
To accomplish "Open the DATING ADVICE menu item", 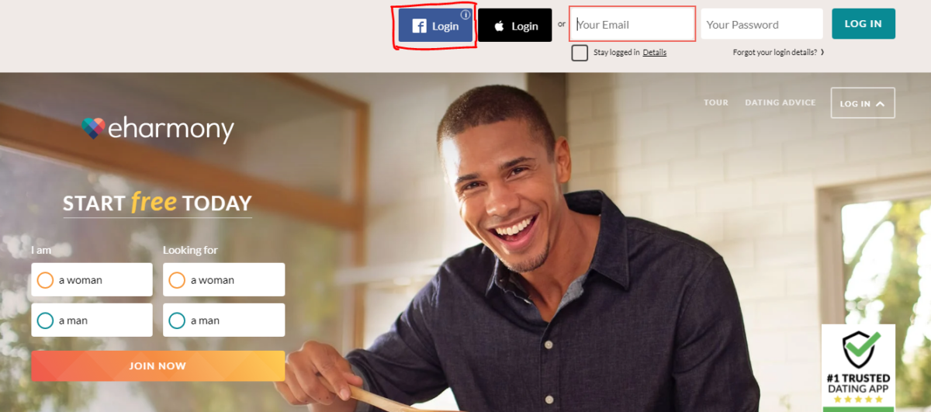I will pyautogui.click(x=780, y=102).
